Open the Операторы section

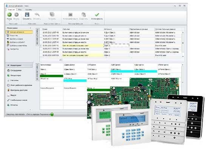pos(14,75)
